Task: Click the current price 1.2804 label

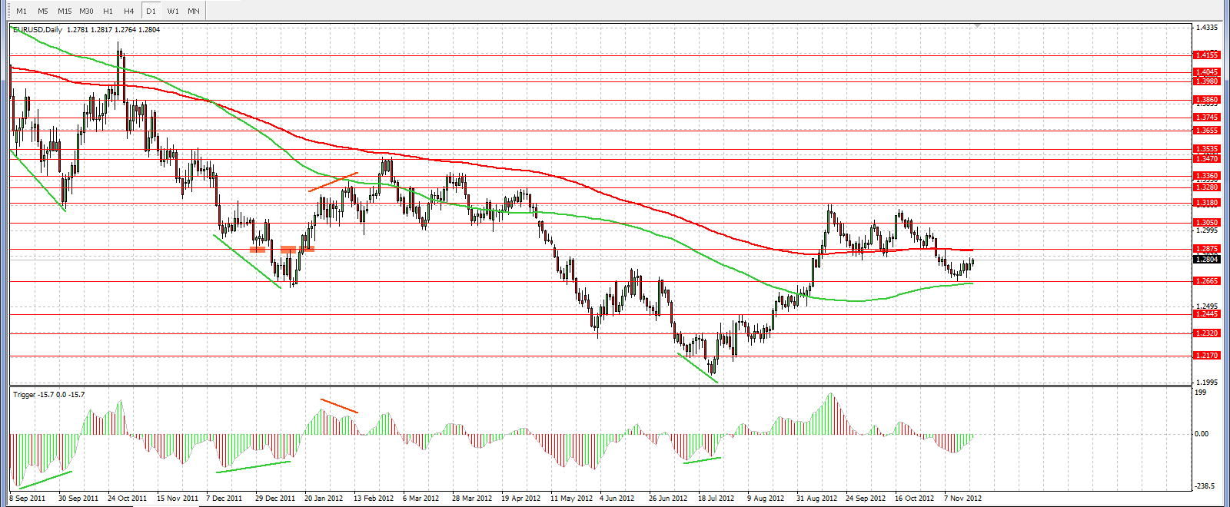Action: tap(1206, 259)
